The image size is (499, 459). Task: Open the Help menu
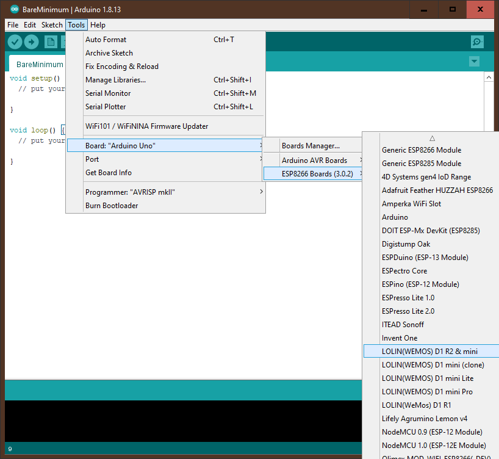pyautogui.click(x=98, y=25)
